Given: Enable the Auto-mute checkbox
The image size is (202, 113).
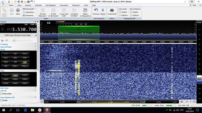Looking at the screenshot, I should tap(120, 12).
